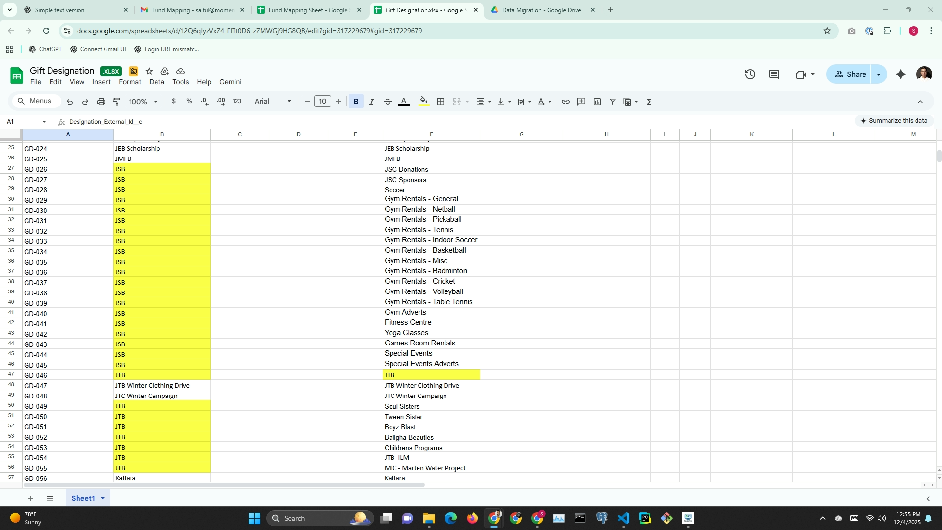This screenshot has height=530, width=942.
Task: Toggle bold formatting
Action: 356,102
